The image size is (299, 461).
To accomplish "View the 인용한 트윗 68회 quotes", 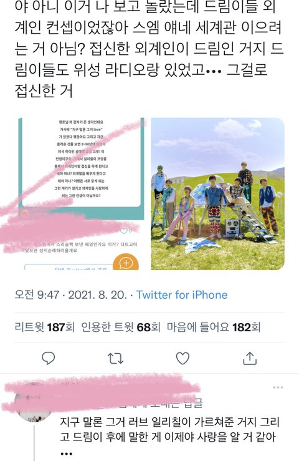I will click(121, 327).
